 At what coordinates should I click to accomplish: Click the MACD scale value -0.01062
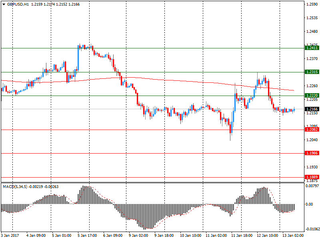click(312, 229)
